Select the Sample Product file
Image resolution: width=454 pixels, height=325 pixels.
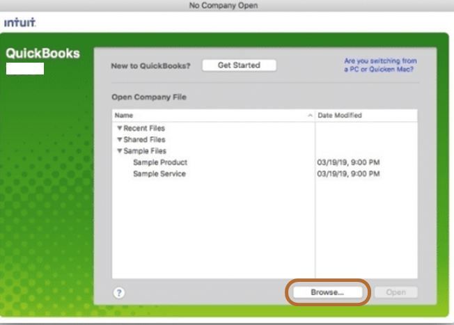(x=160, y=162)
